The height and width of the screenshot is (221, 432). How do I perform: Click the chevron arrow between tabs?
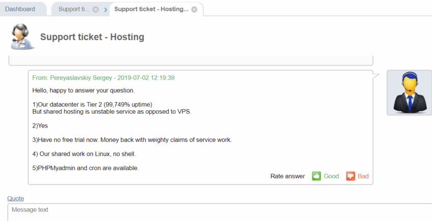[x=106, y=10]
